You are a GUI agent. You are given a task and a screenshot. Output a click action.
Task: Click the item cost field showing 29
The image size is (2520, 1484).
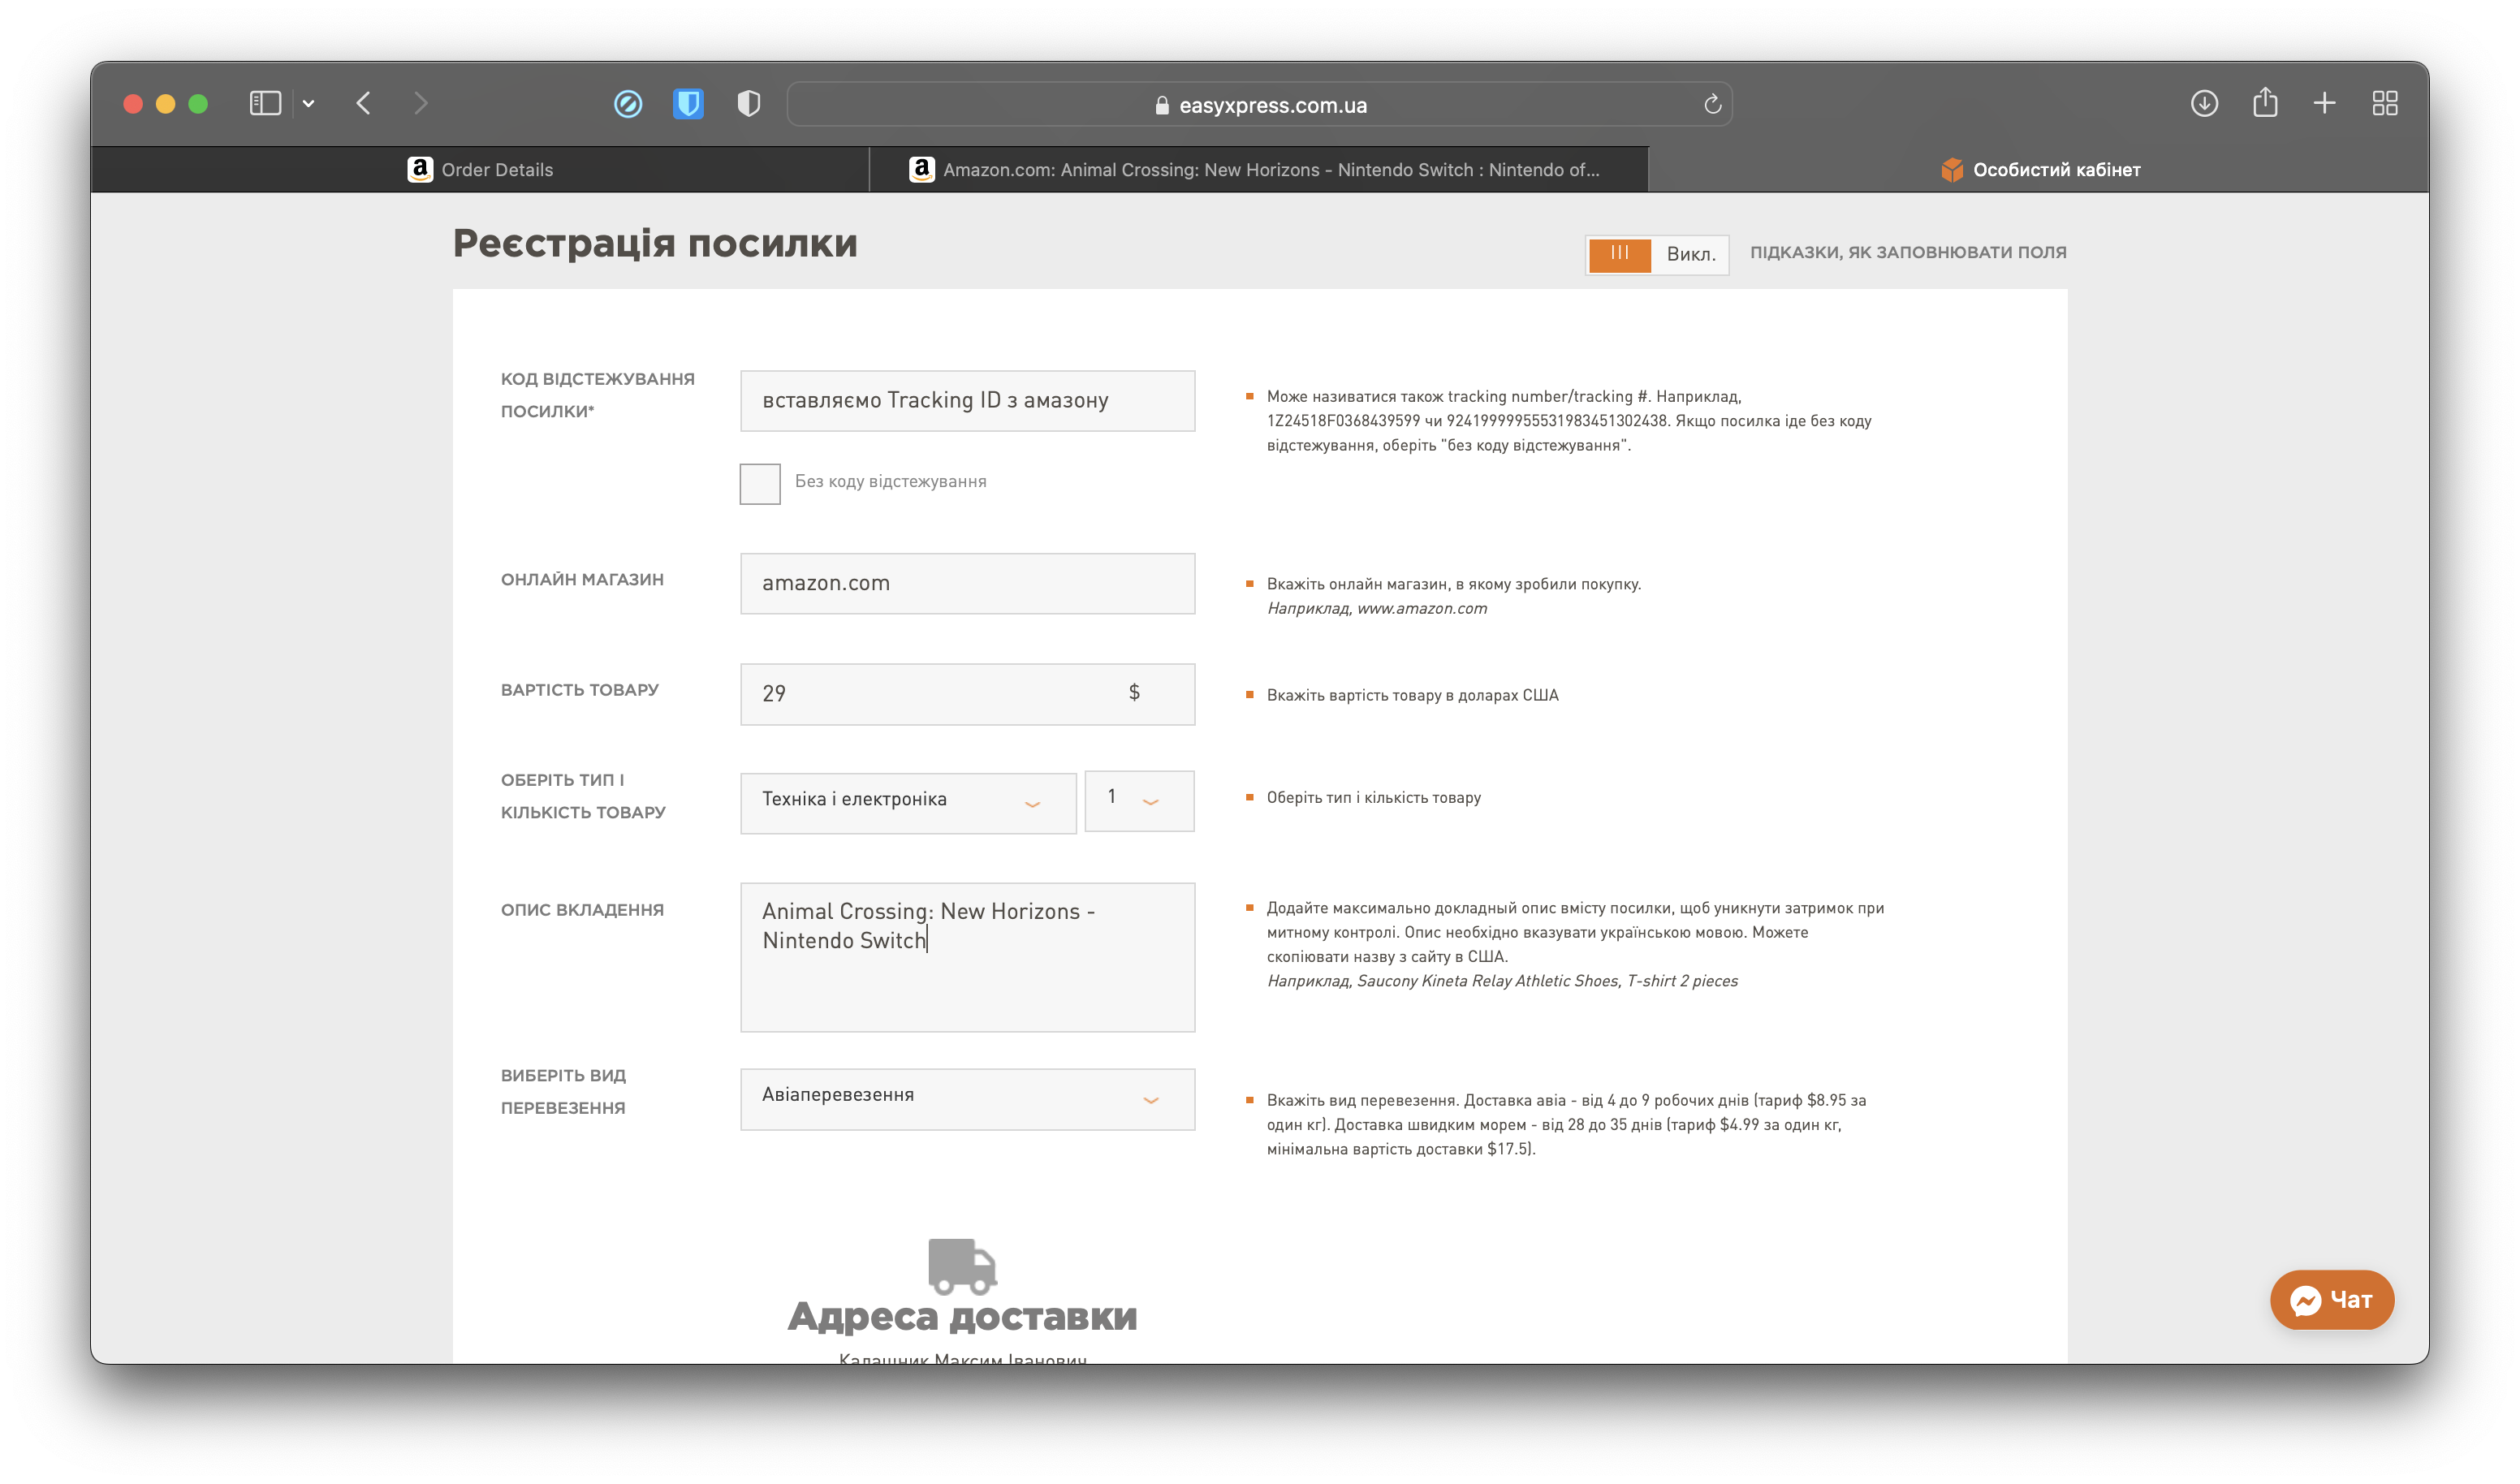click(967, 694)
